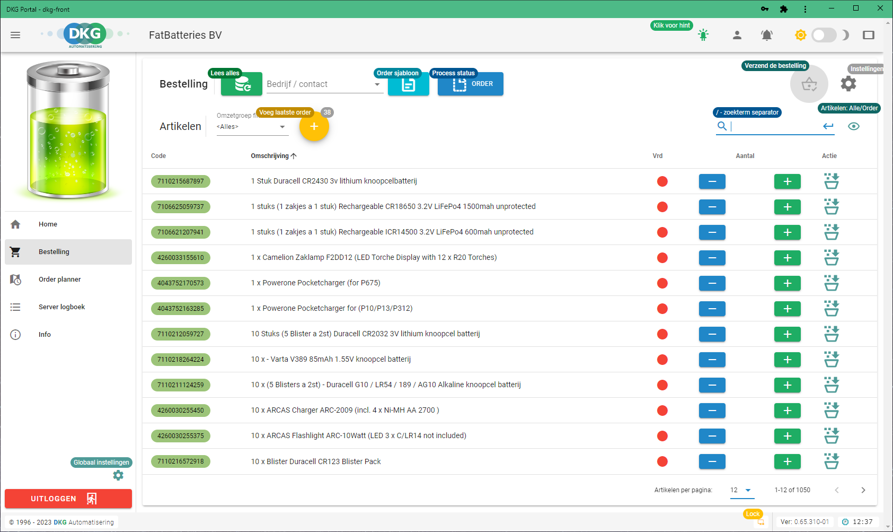
Task: Open the hamburger navigation menu
Action: 15,35
